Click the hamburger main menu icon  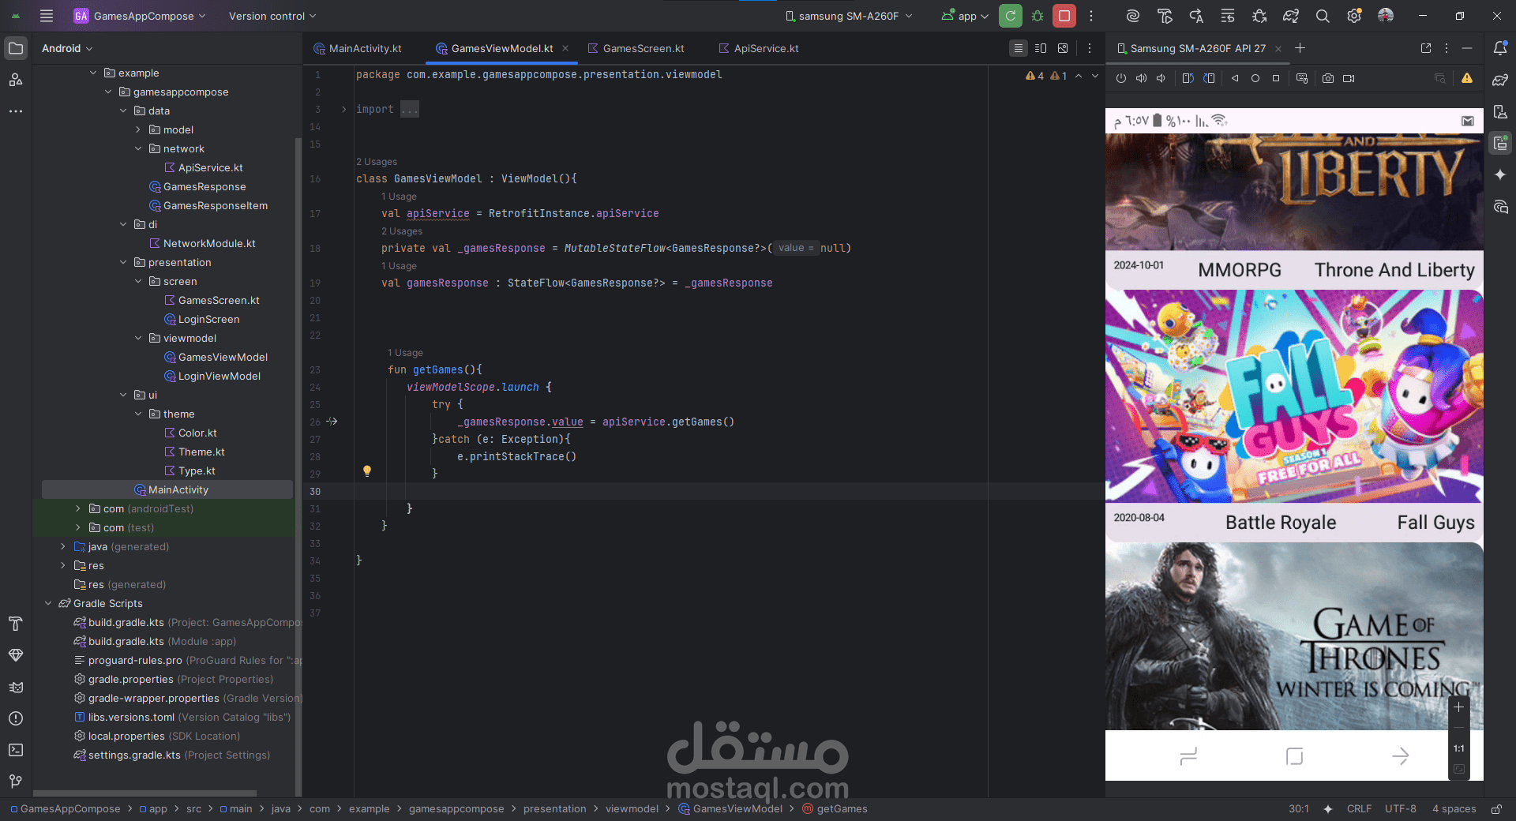tap(47, 16)
